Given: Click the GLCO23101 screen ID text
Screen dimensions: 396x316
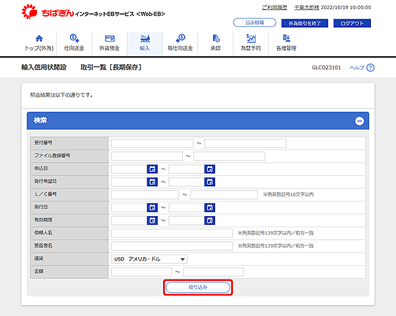Looking at the screenshot, I should [326, 67].
